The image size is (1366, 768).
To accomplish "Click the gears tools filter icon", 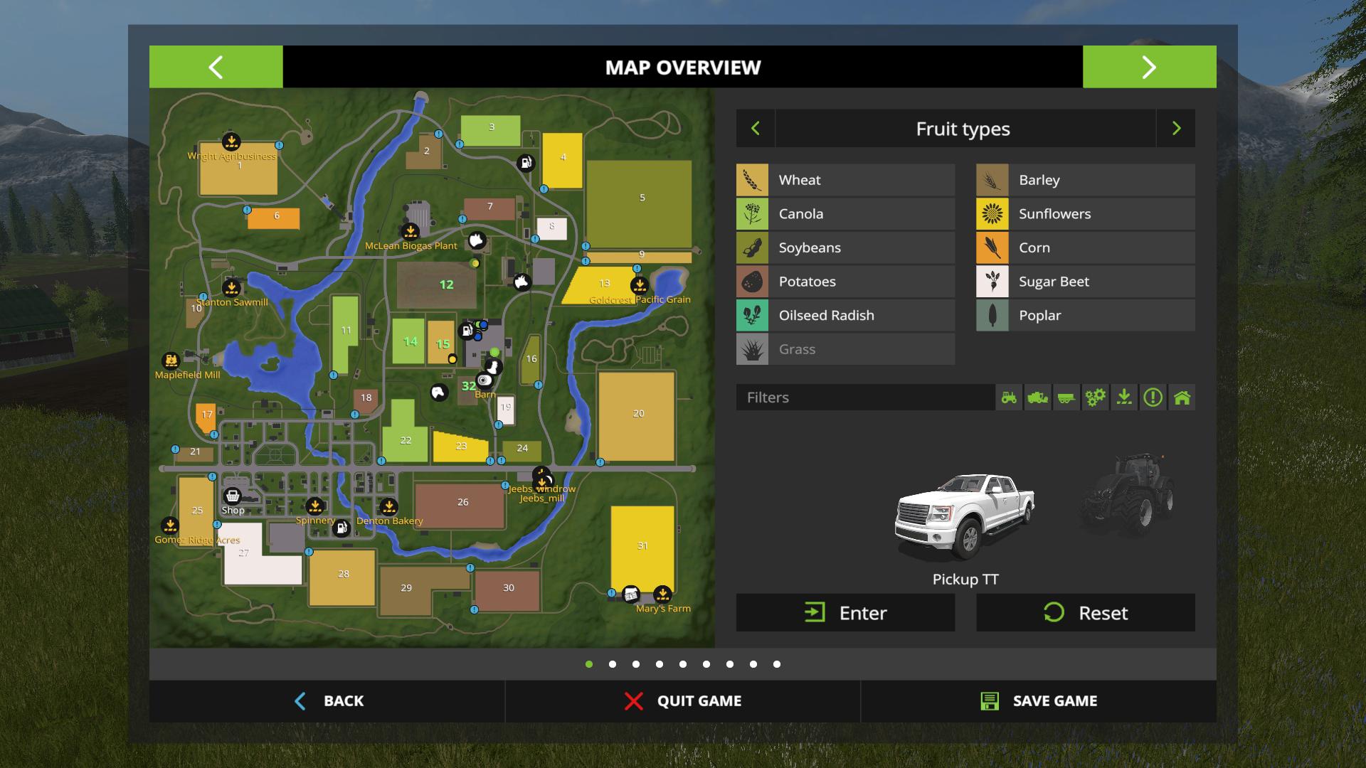I will point(1095,398).
